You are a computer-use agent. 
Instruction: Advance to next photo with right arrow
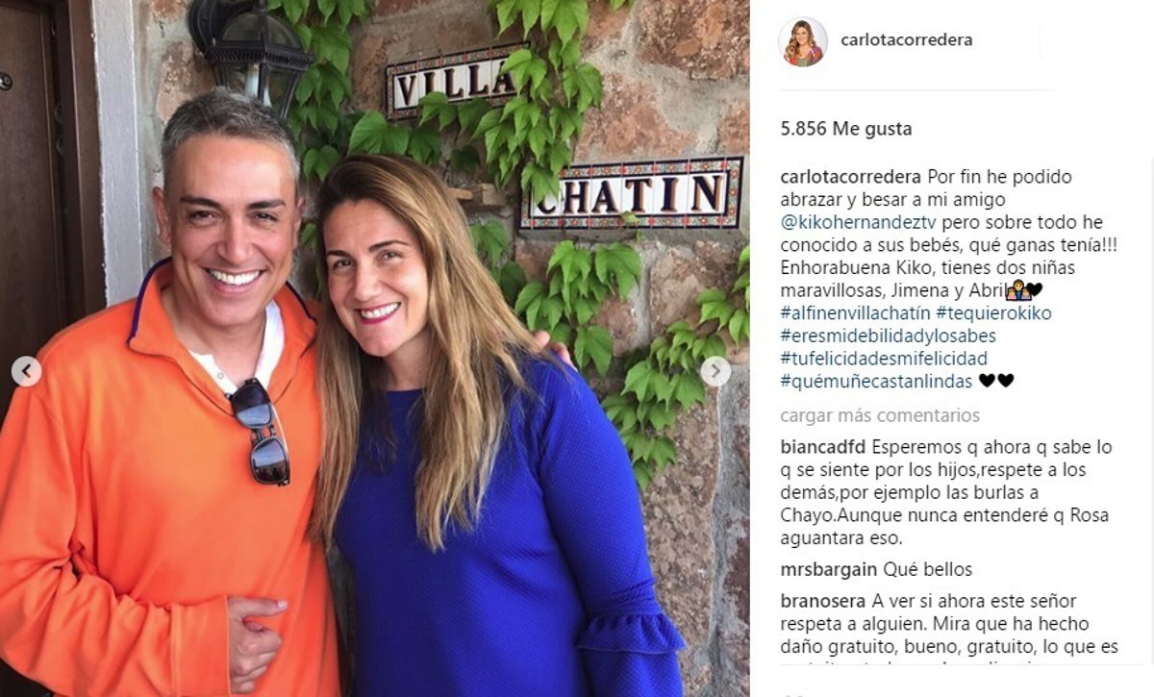(x=715, y=371)
